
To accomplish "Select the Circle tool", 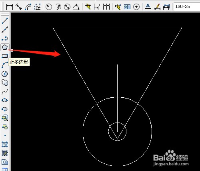I will [5, 74].
